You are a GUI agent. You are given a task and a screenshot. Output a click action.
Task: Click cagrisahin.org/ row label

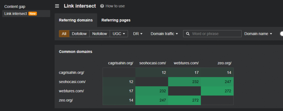[x=72, y=73]
